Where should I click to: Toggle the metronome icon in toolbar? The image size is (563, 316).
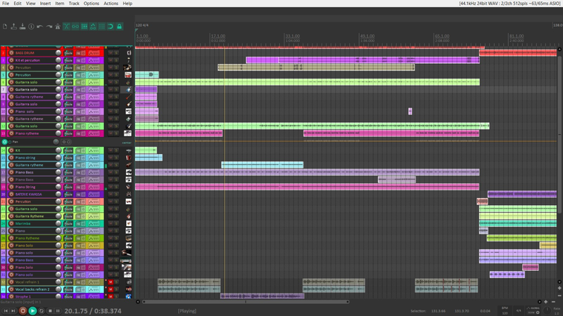[59, 27]
